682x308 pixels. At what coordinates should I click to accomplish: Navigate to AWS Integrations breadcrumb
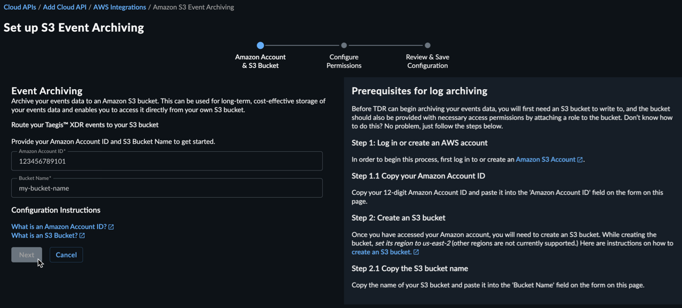(x=120, y=7)
